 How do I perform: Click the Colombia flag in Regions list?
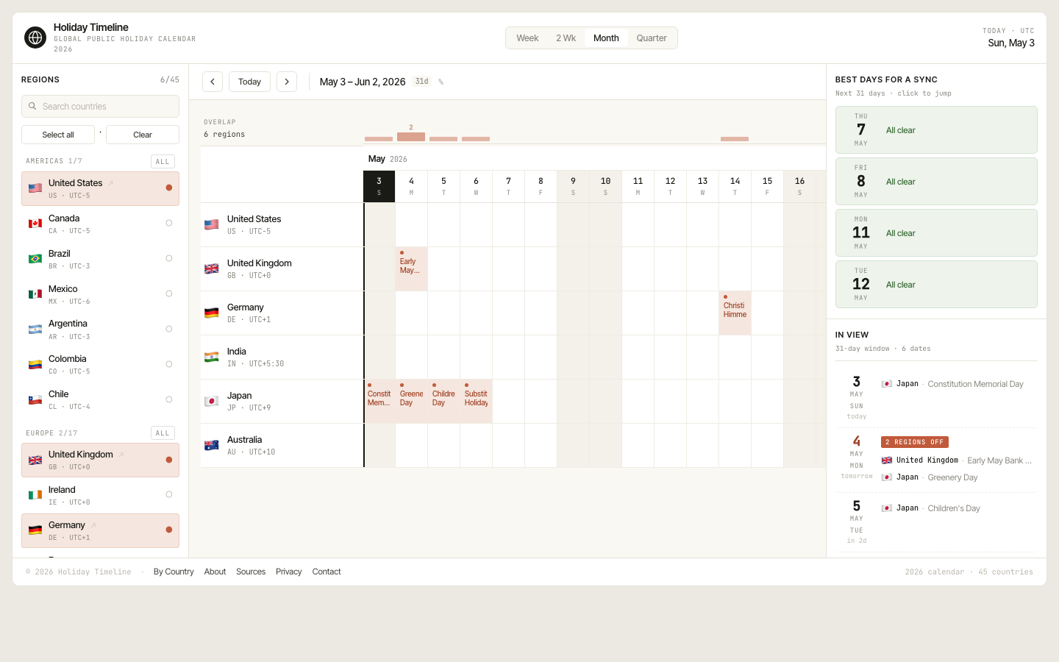(35, 365)
